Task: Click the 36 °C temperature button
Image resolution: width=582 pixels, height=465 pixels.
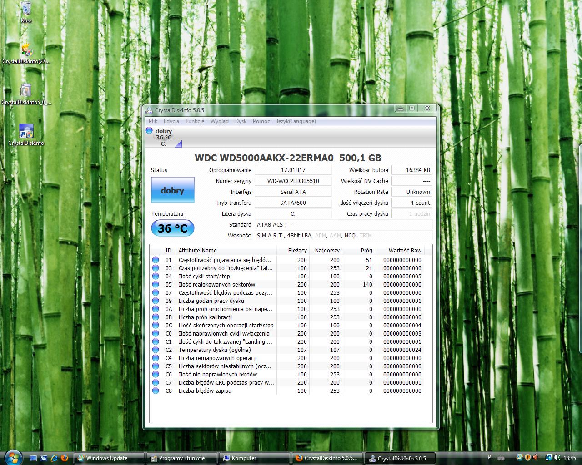Action: (173, 228)
